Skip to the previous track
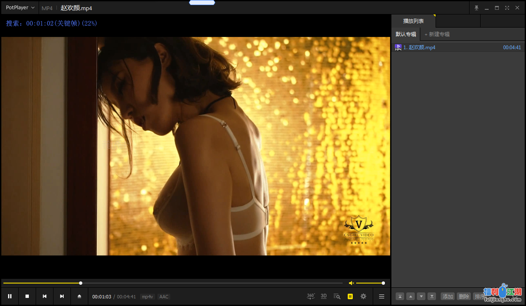The image size is (526, 306). coord(45,296)
